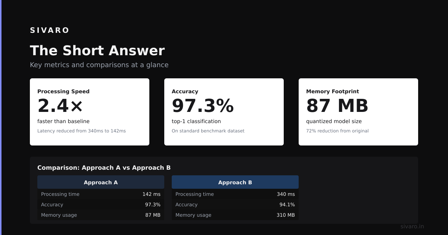Screen dimensions: 448x235
Task: Click the 87 MB model size figure
Action: pyautogui.click(x=337, y=106)
